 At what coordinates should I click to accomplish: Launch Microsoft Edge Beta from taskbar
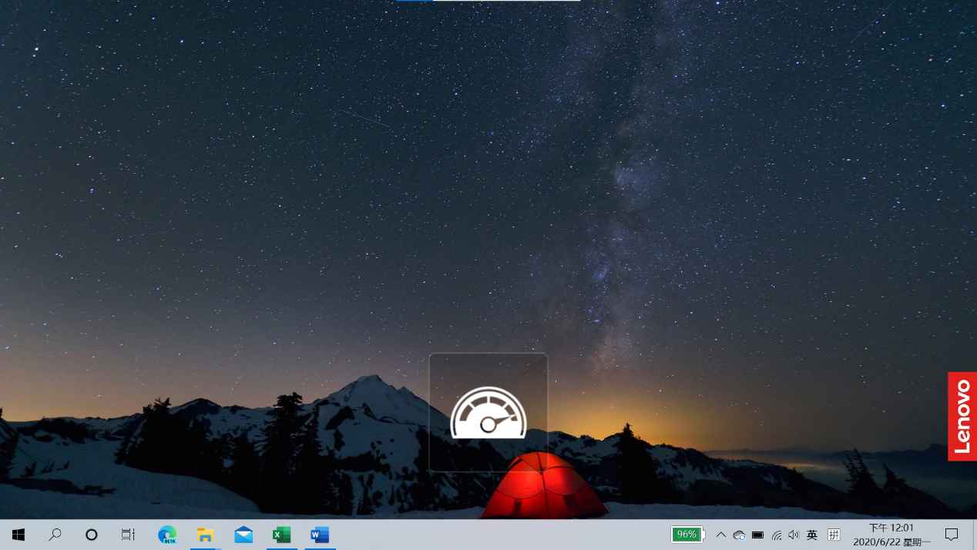tap(167, 535)
